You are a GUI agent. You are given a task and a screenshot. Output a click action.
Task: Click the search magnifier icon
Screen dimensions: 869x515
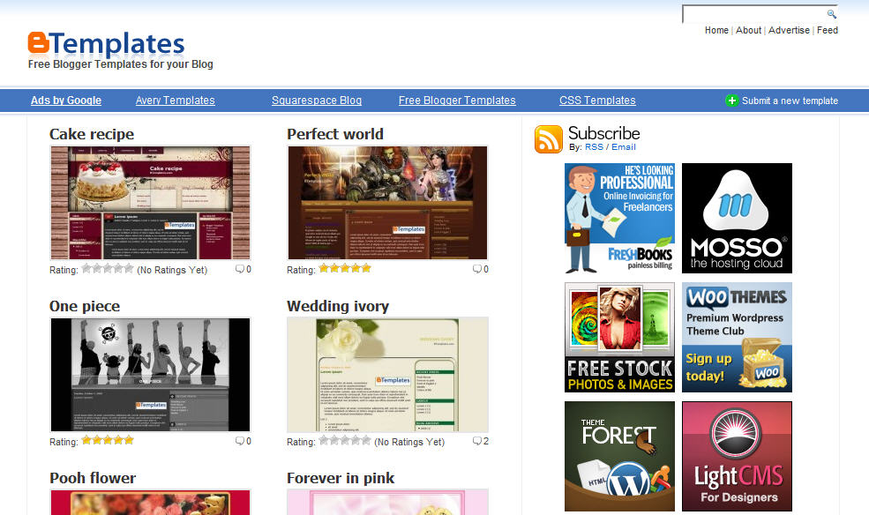tap(831, 14)
